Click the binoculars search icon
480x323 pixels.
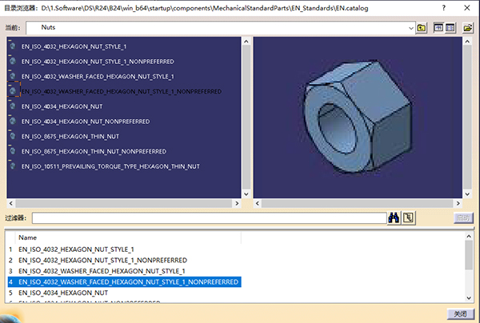pyautogui.click(x=393, y=217)
